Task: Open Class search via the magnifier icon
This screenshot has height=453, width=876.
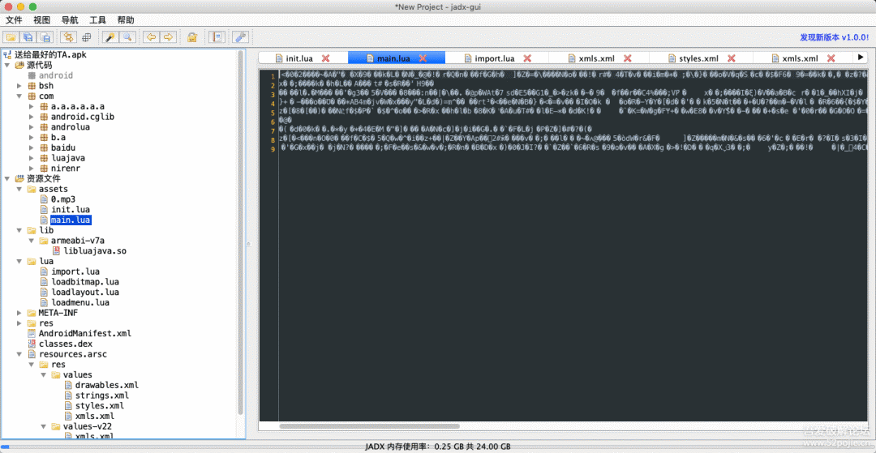Action: (127, 37)
